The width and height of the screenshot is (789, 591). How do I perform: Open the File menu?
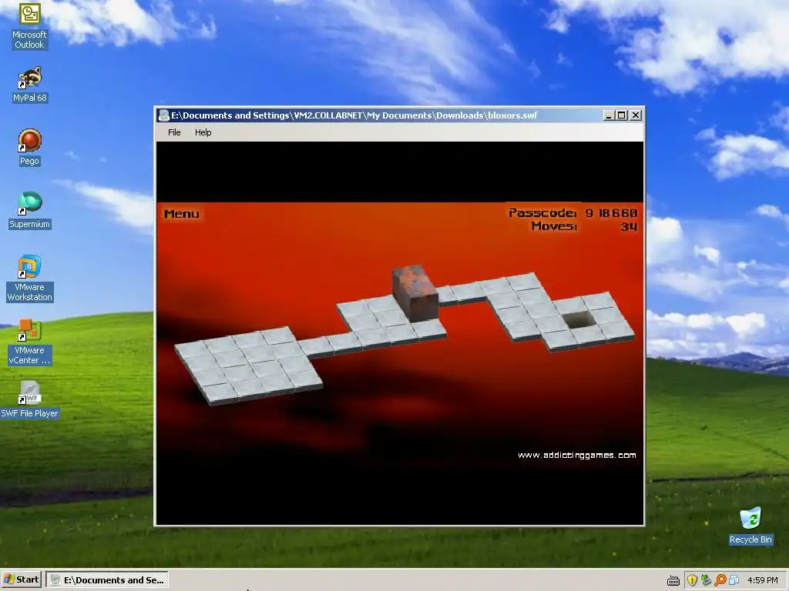click(174, 132)
